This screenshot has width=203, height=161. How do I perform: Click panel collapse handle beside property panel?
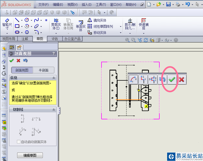pyautogui.click(x=59, y=111)
